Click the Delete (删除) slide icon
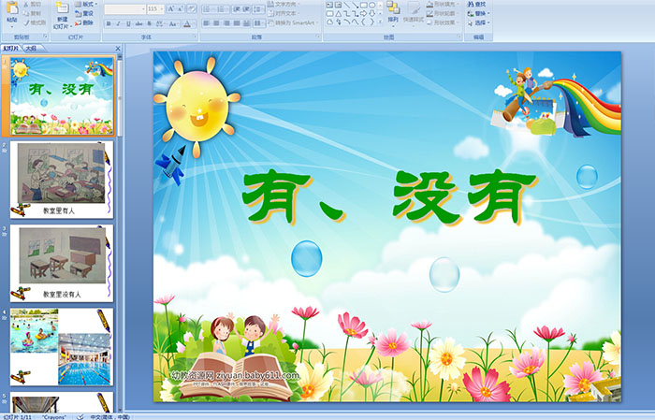Image resolution: width=655 pixels, height=420 pixels. [x=79, y=23]
